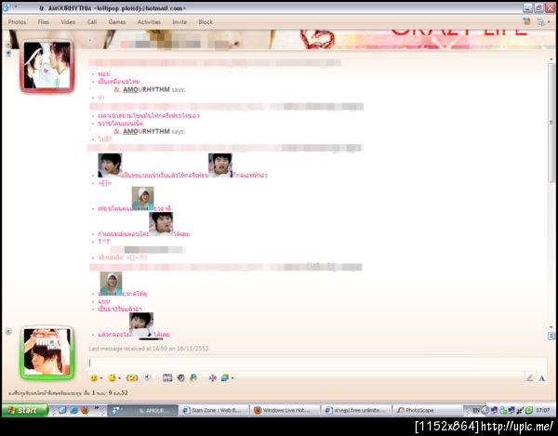Click the contact's display picture with red frame
The width and height of the screenshot is (558, 436).
click(47, 66)
